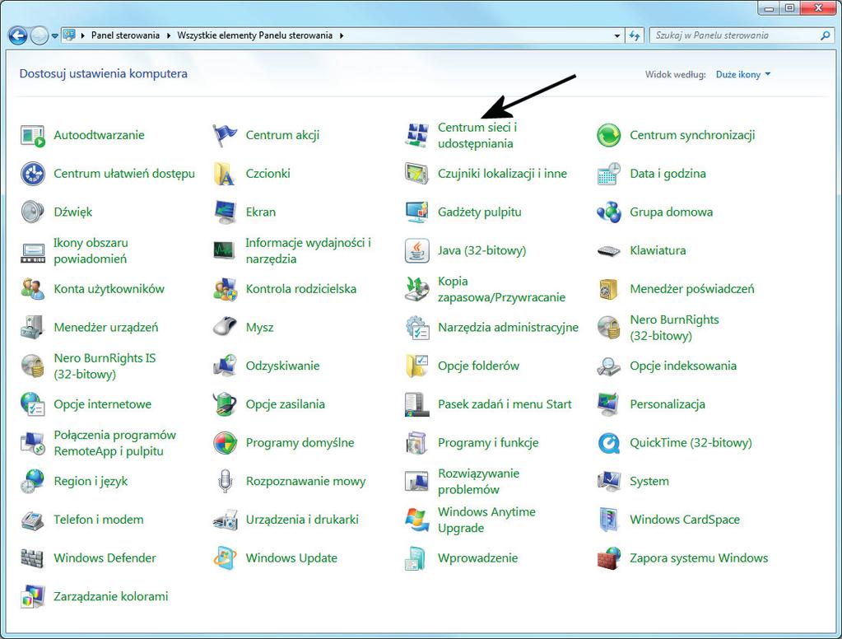842x639 pixels.
Task: Open the Menedżer urządzeń icon
Action: point(33,327)
